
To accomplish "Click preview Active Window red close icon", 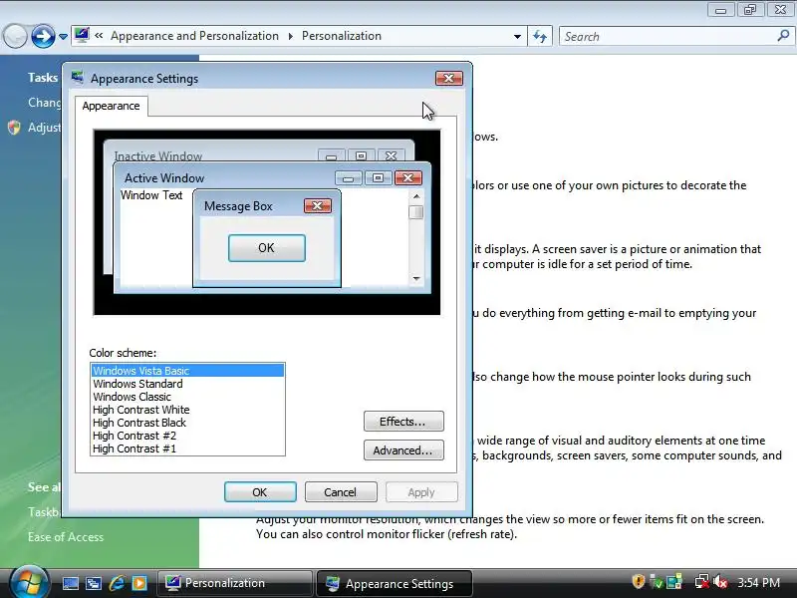I will [408, 177].
